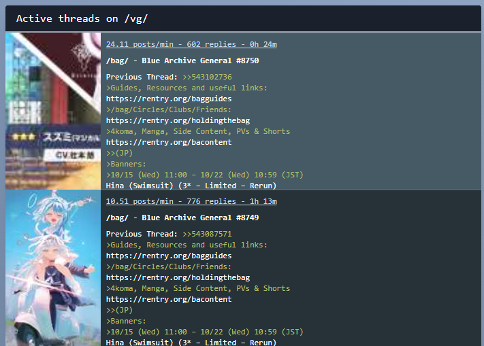Click the 10/15 – 10/22 date line in thread #8749

coord(205,332)
